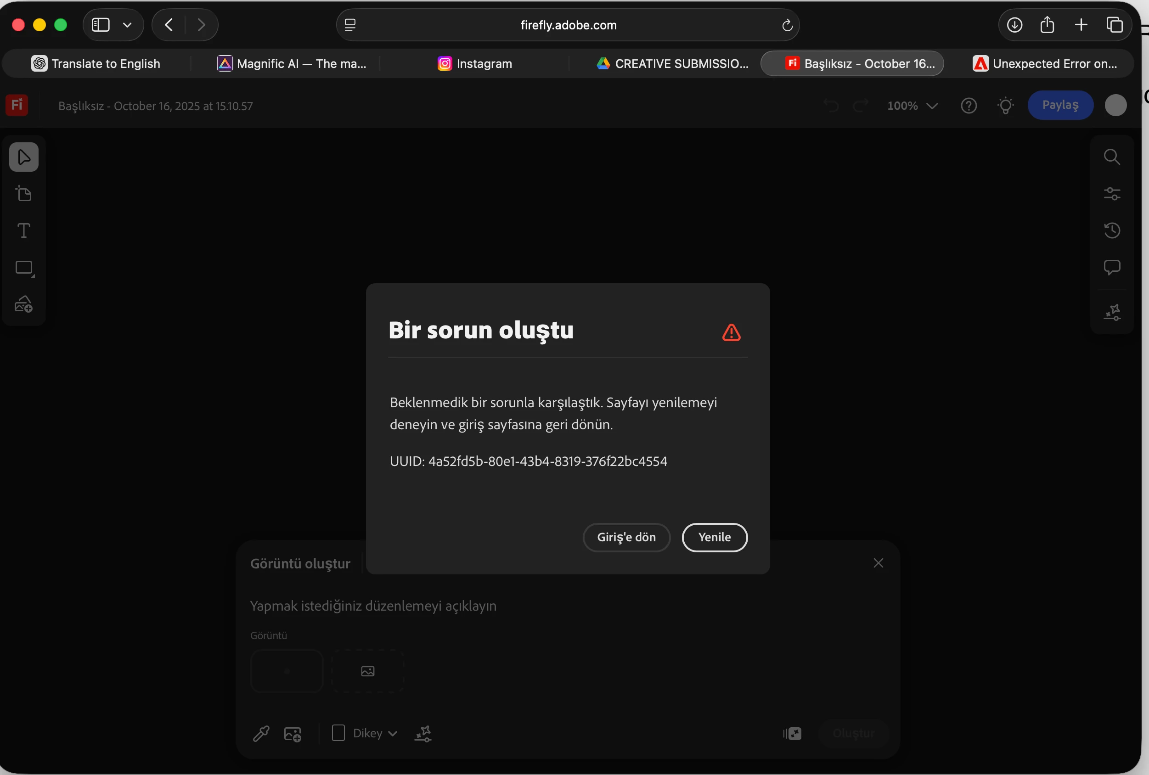Screen dimensions: 1149x775
Task: Switch to the Magnific AI tab
Action: (292, 64)
